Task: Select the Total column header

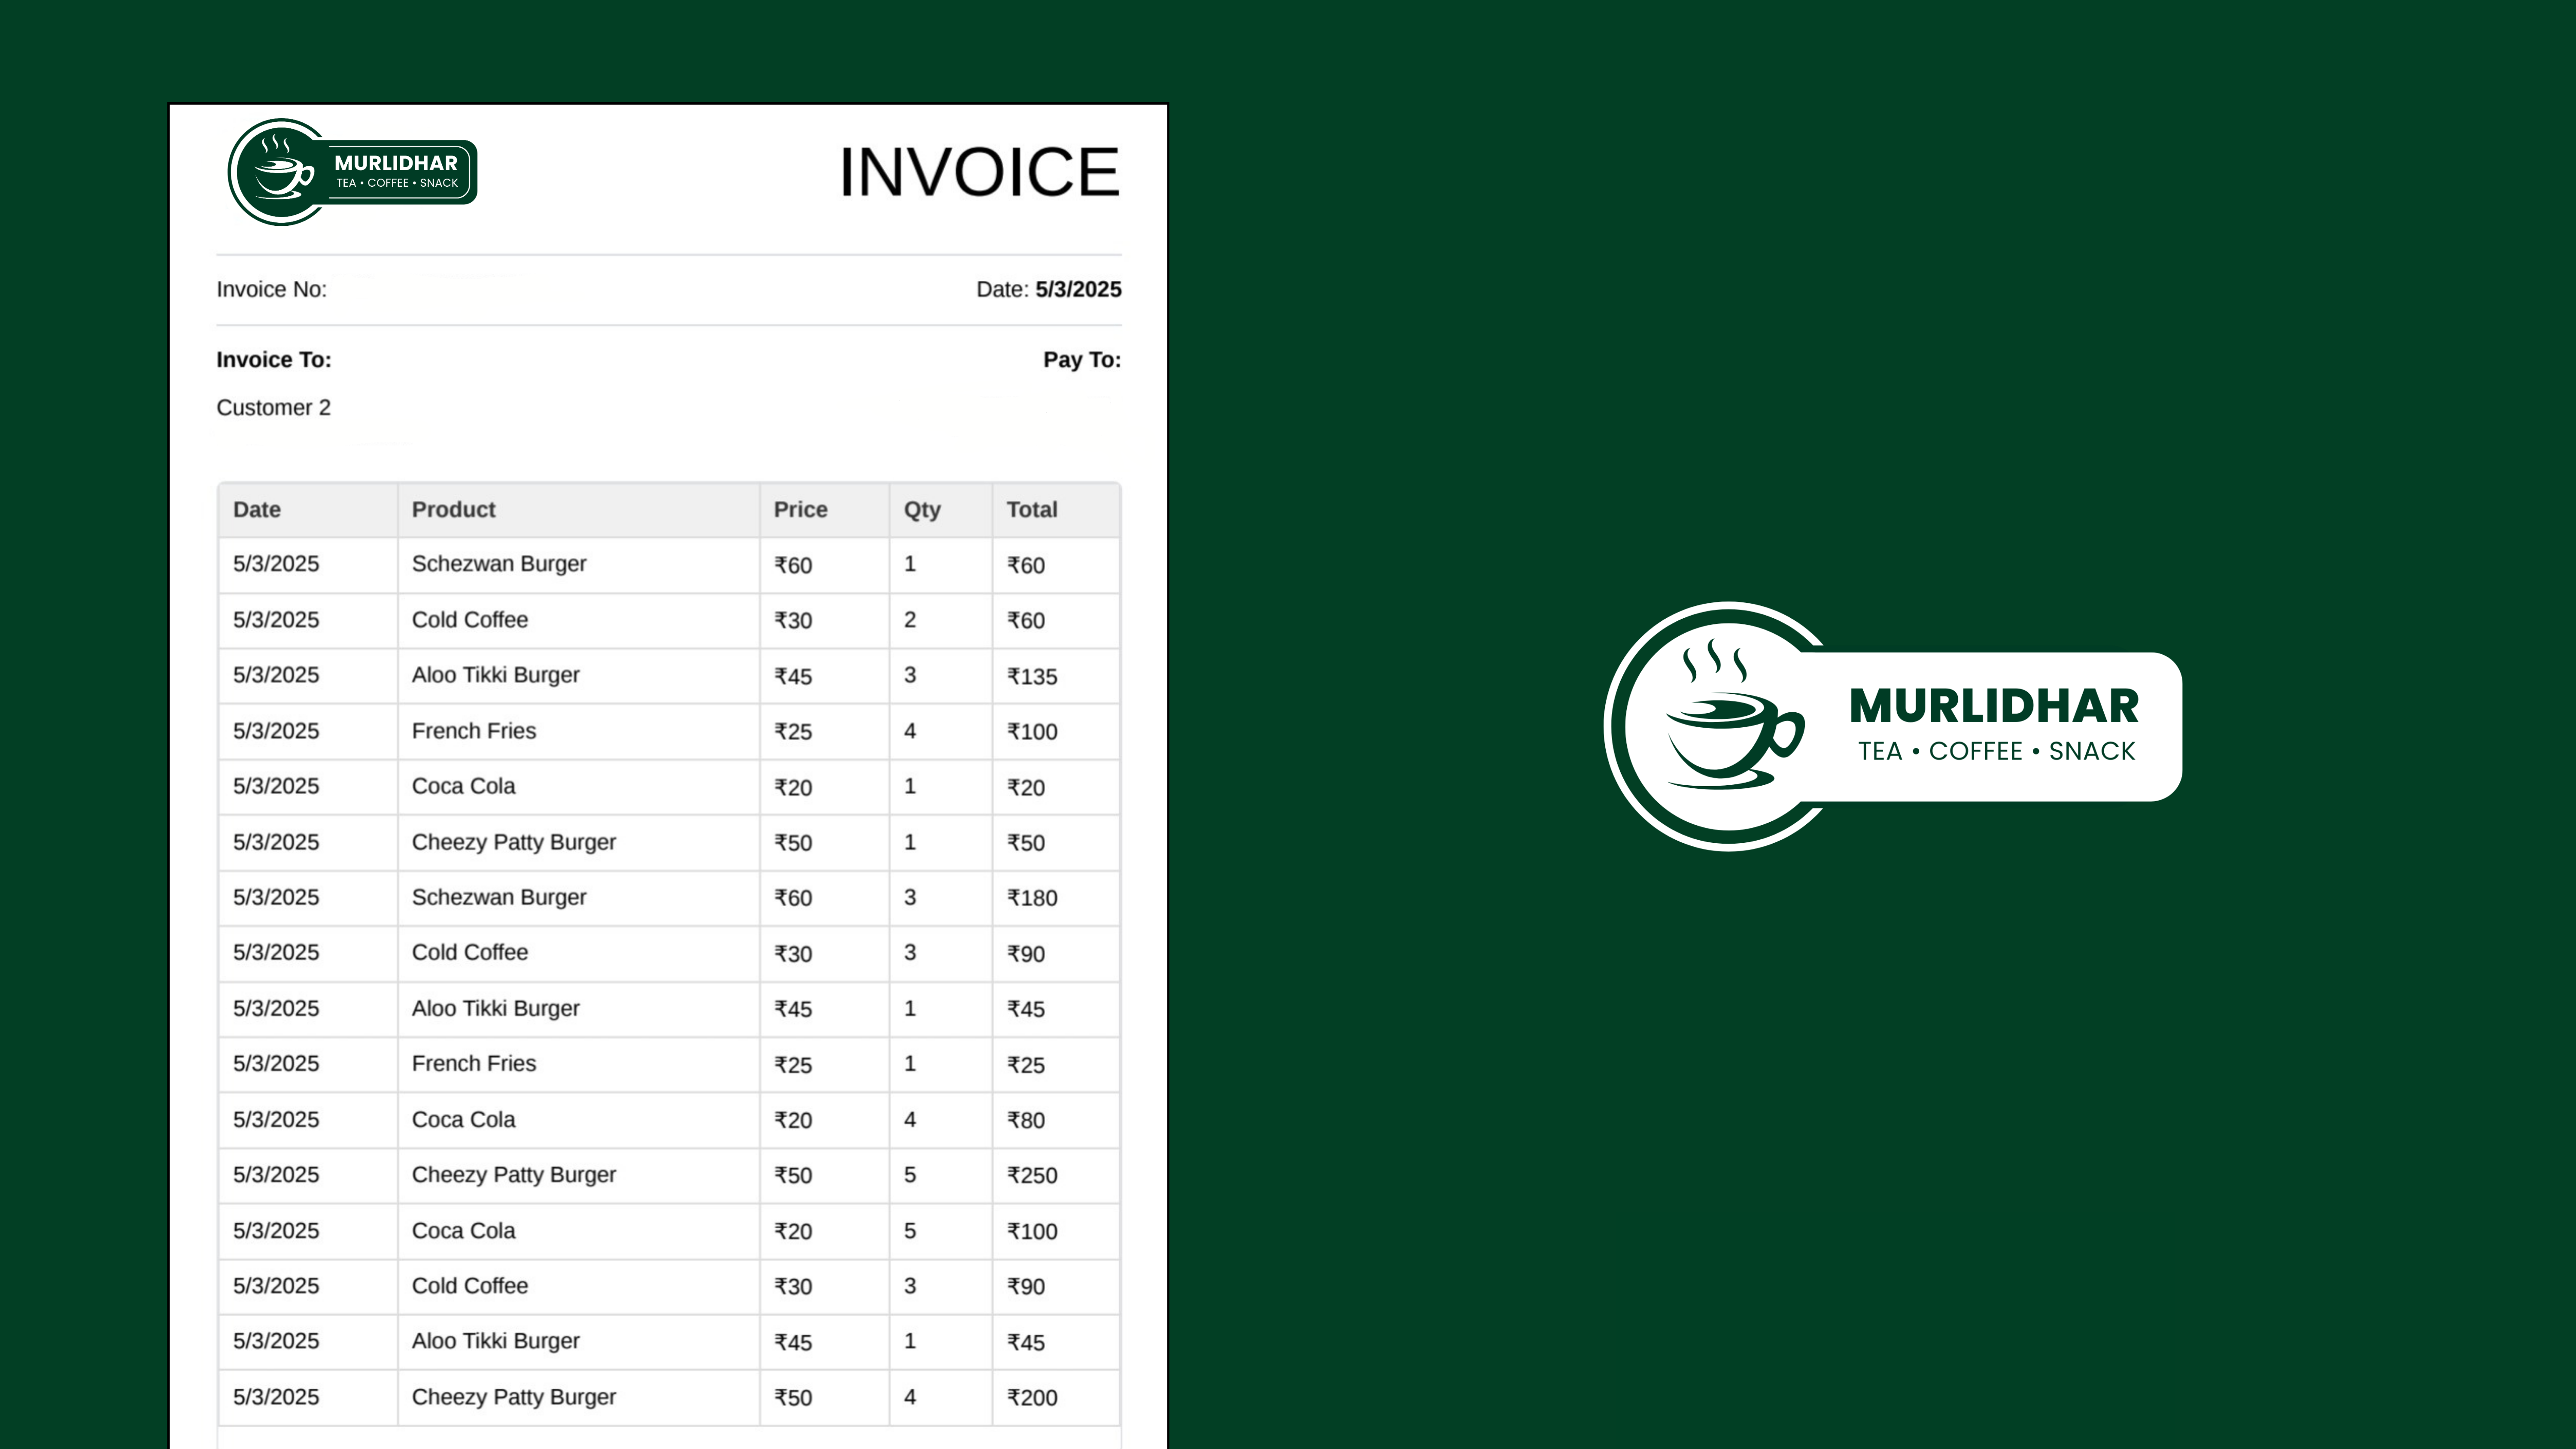Action: coord(1031,510)
